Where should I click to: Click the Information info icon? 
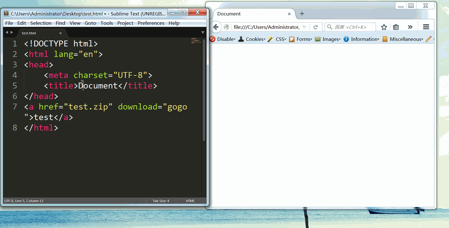coord(346,39)
